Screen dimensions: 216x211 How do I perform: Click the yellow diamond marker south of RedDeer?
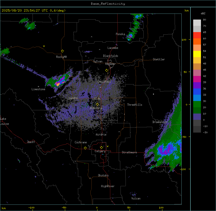coord(106,70)
